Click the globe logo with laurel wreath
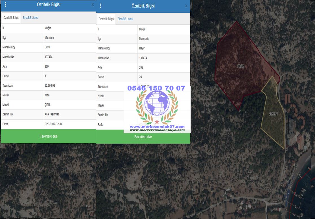Viewport: 315px width, 219px height. pyautogui.click(x=157, y=103)
